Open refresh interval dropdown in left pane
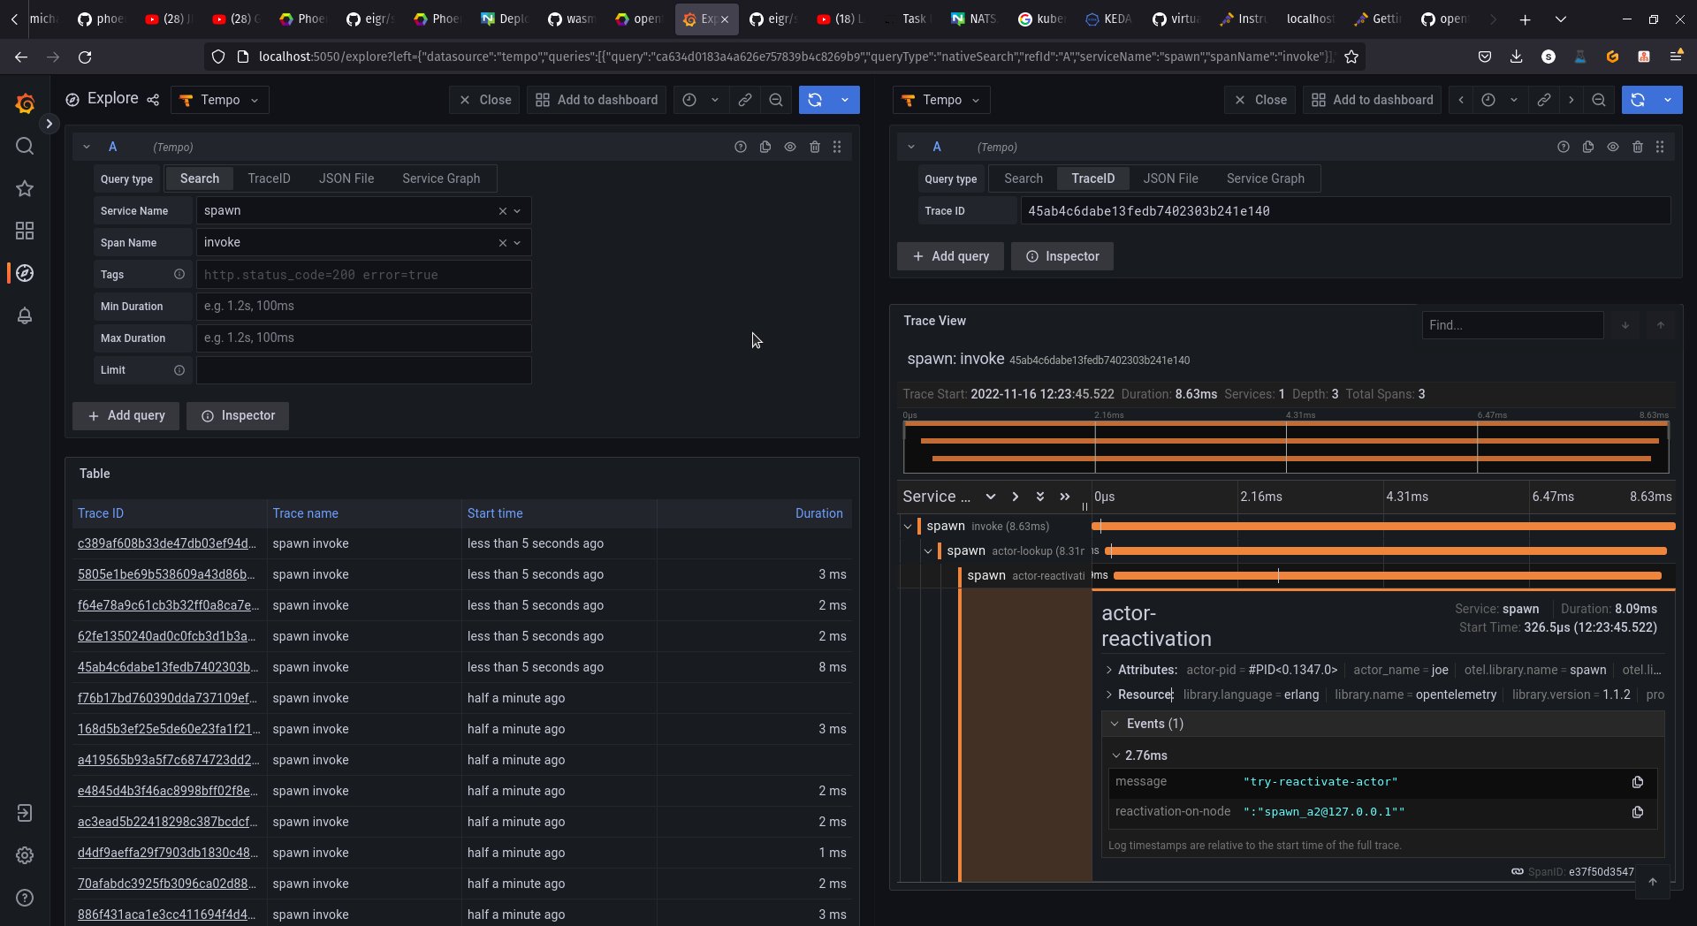This screenshot has width=1697, height=926. pos(845,100)
